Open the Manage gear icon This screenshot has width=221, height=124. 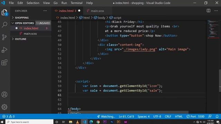click(4, 107)
